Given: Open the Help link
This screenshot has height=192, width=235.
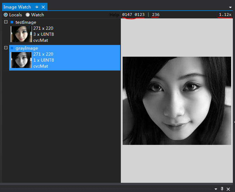Looking at the screenshot, I should coord(114,15).
